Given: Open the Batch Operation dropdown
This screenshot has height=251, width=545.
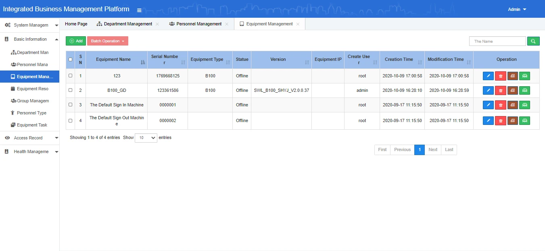Looking at the screenshot, I should pos(107,41).
